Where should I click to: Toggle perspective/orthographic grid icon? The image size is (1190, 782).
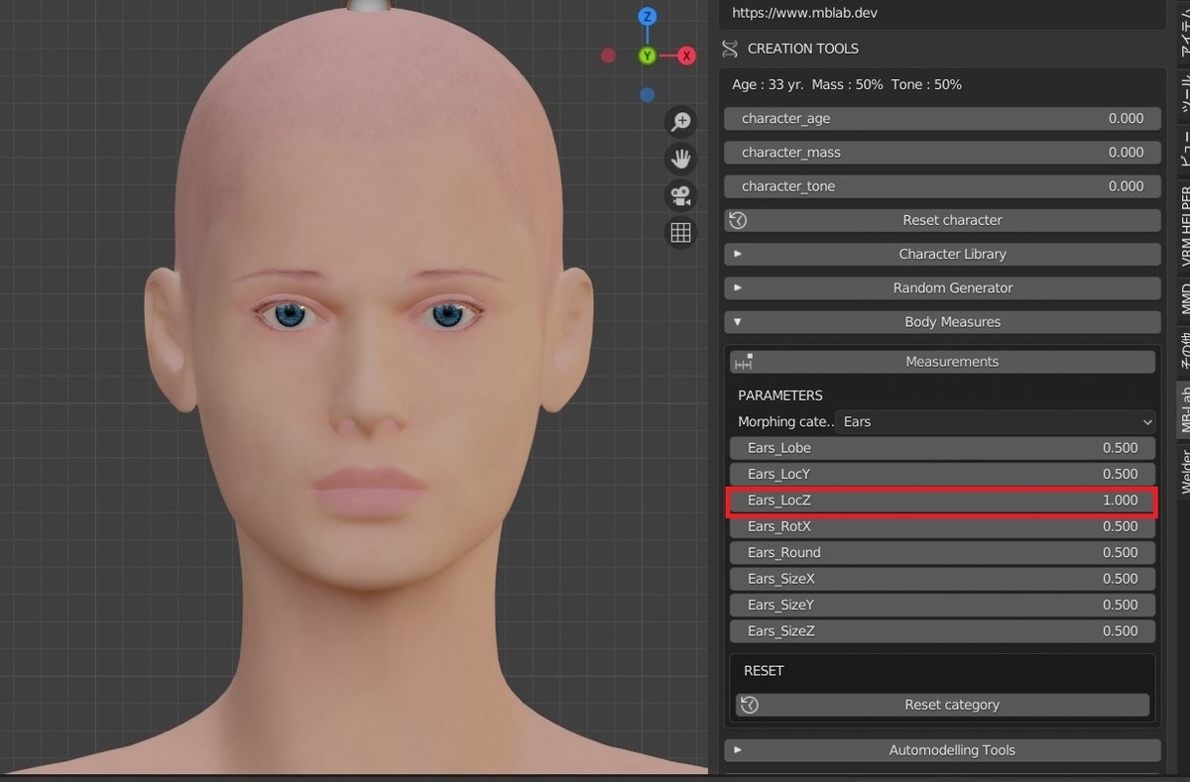point(680,232)
